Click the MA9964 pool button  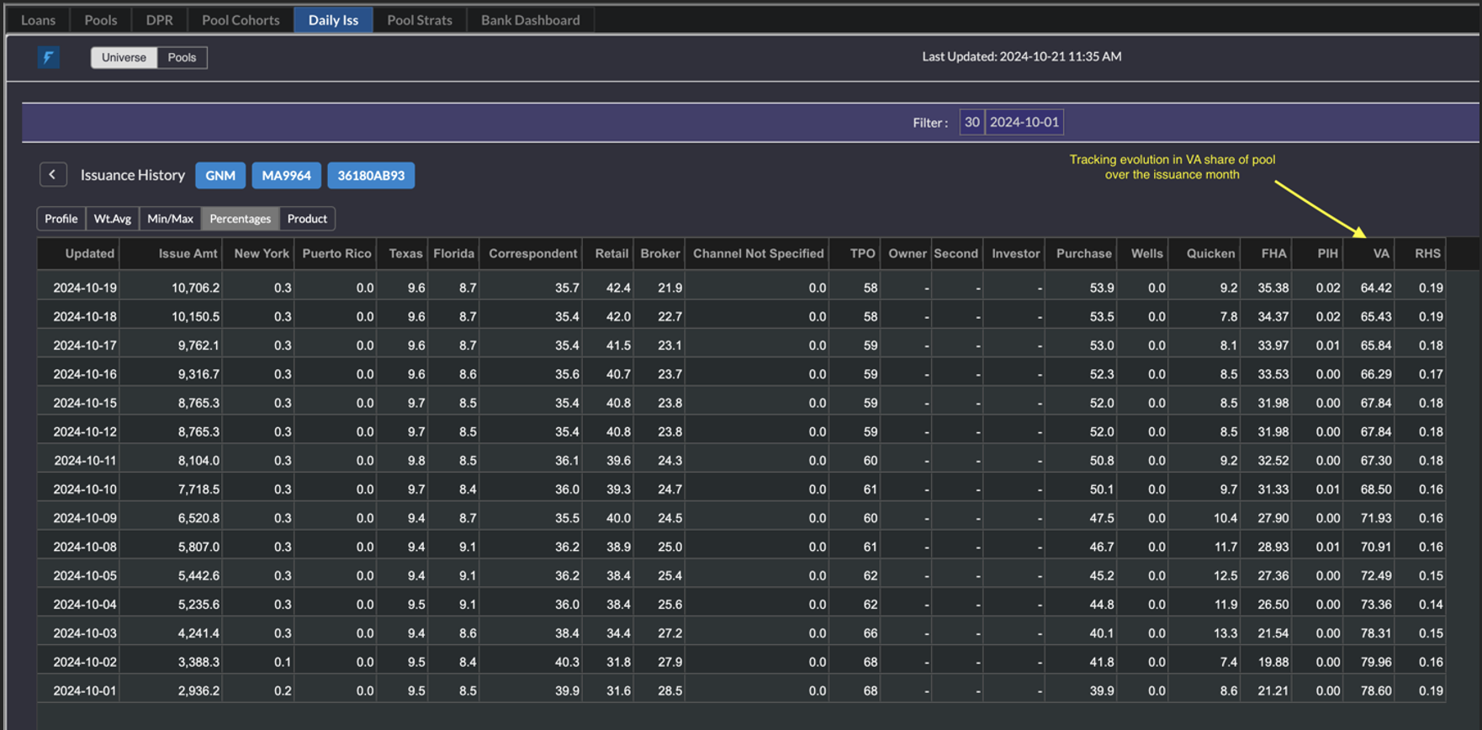point(286,176)
